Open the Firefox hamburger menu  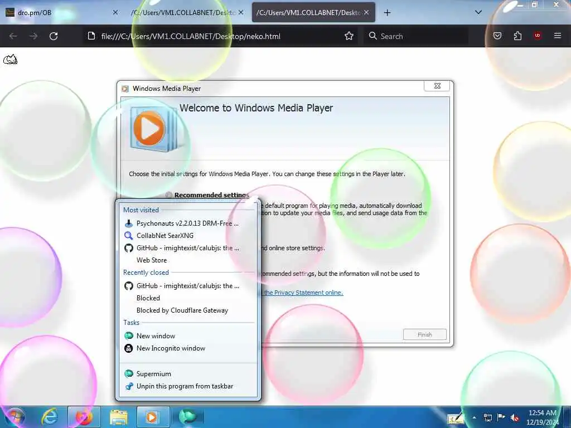557,36
